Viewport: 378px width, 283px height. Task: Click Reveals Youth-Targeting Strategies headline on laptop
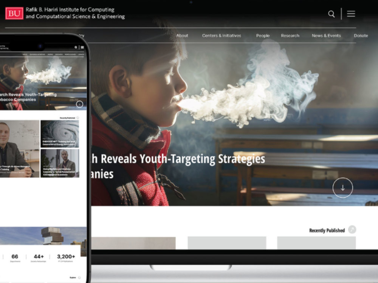(x=178, y=166)
